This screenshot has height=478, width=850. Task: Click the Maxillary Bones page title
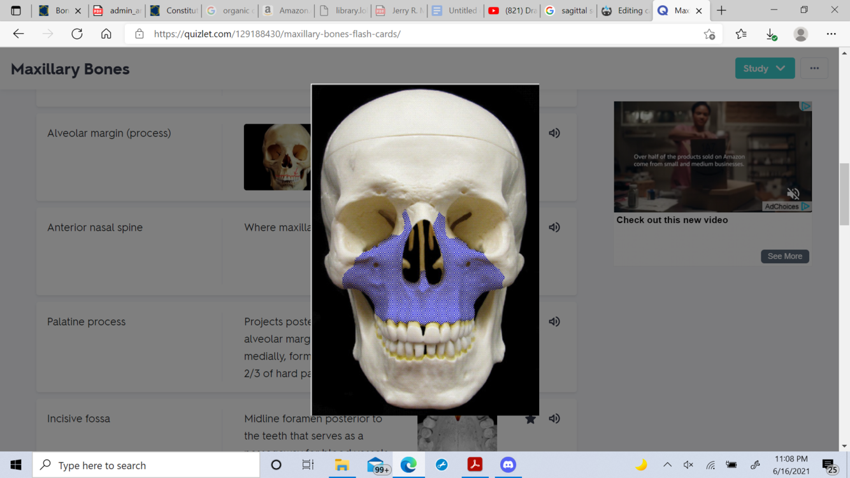pos(70,69)
